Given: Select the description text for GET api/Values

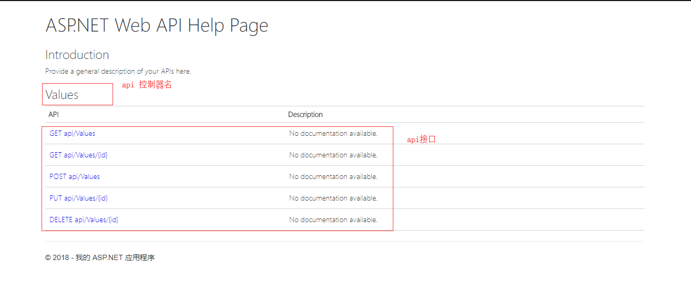Looking at the screenshot, I should 333,134.
